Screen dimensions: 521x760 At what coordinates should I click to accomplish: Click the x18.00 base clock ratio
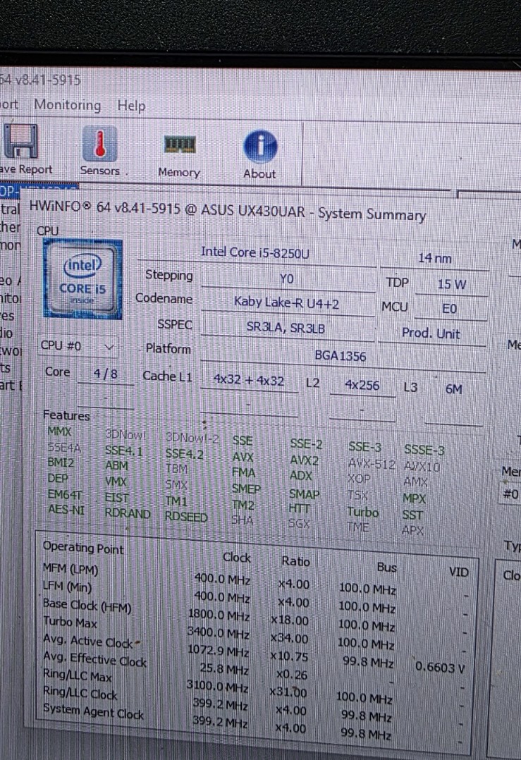tap(289, 620)
